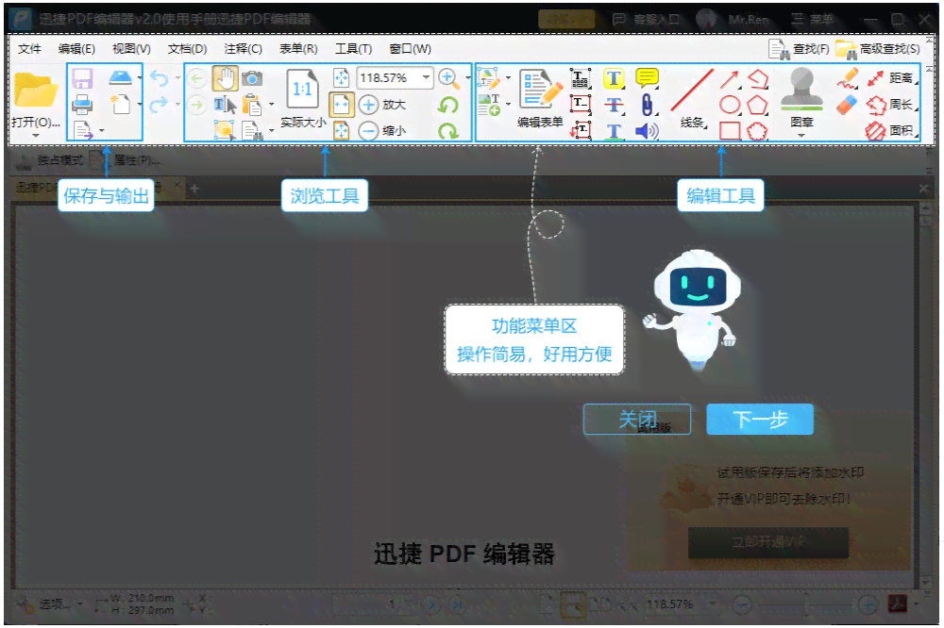Open the 视图(V) menu
944x628 pixels.
tap(131, 49)
